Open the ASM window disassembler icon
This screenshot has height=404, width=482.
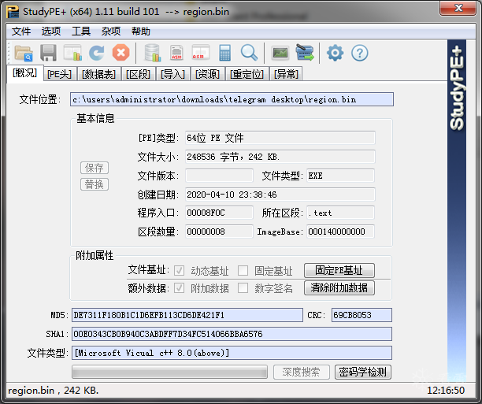[201, 53]
